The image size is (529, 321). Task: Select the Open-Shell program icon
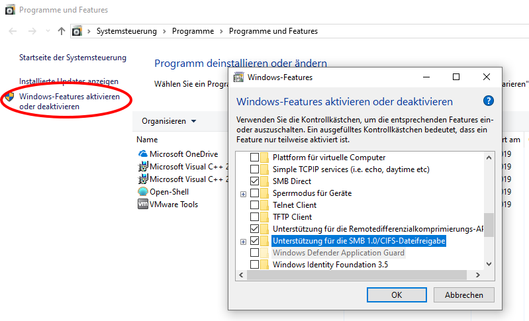tap(143, 191)
